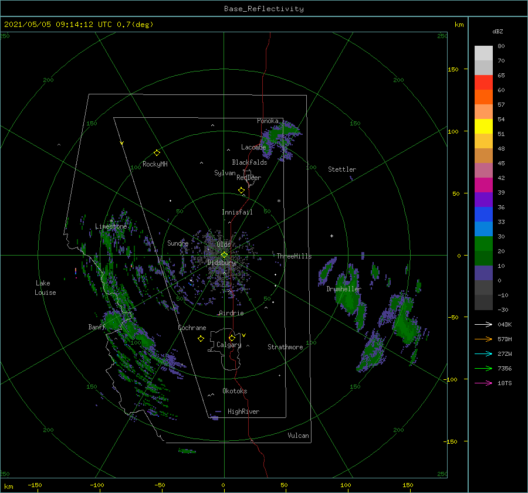Select yellow diamond marker above Calgary label
Image resolution: width=528 pixels, height=493 pixels.
point(232,338)
